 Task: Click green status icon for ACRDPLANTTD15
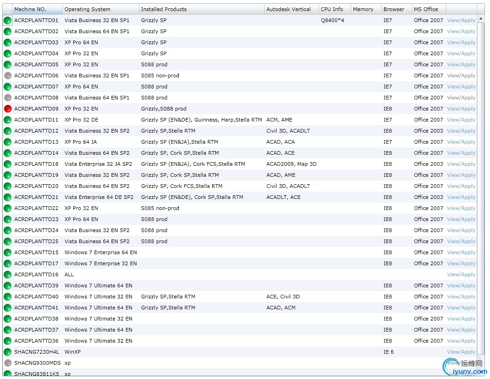[7, 252]
